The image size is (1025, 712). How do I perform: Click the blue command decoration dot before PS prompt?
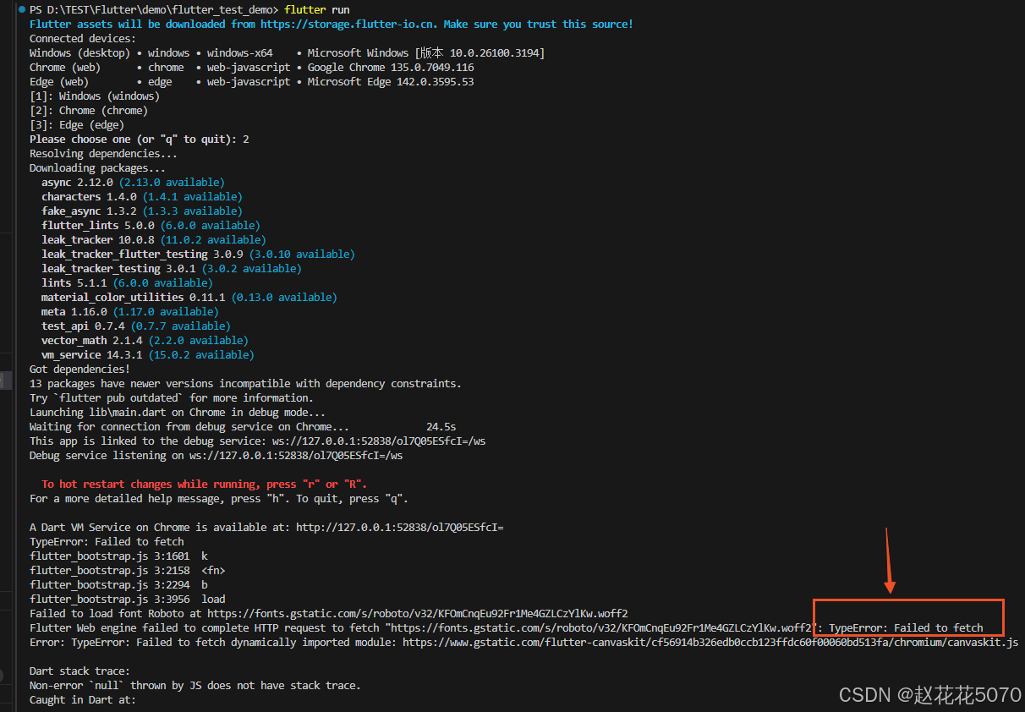pyautogui.click(x=21, y=9)
